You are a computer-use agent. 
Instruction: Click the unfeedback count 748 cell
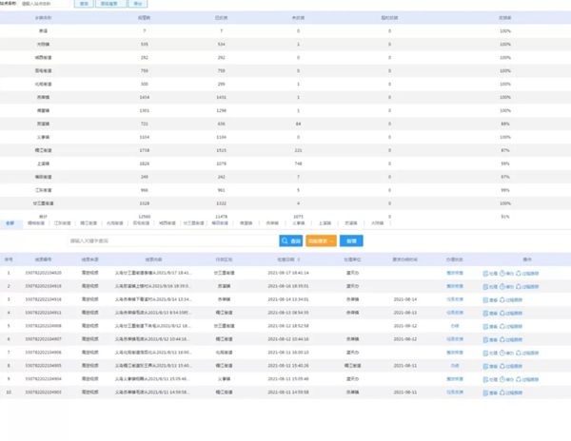298,163
